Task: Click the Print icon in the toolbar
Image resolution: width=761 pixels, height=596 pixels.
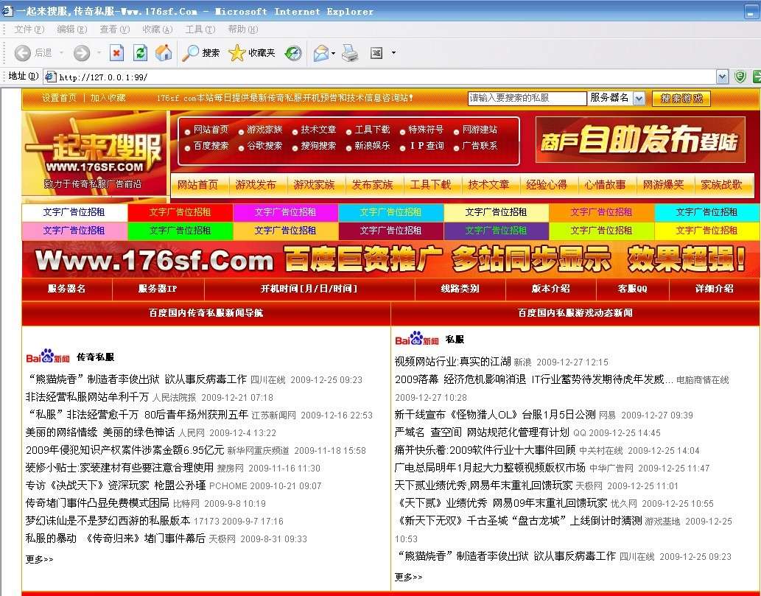Action: [350, 53]
